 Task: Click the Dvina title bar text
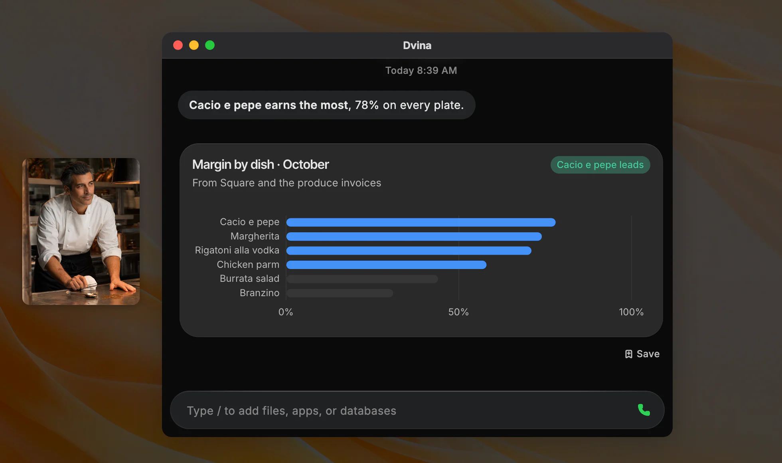tap(417, 46)
